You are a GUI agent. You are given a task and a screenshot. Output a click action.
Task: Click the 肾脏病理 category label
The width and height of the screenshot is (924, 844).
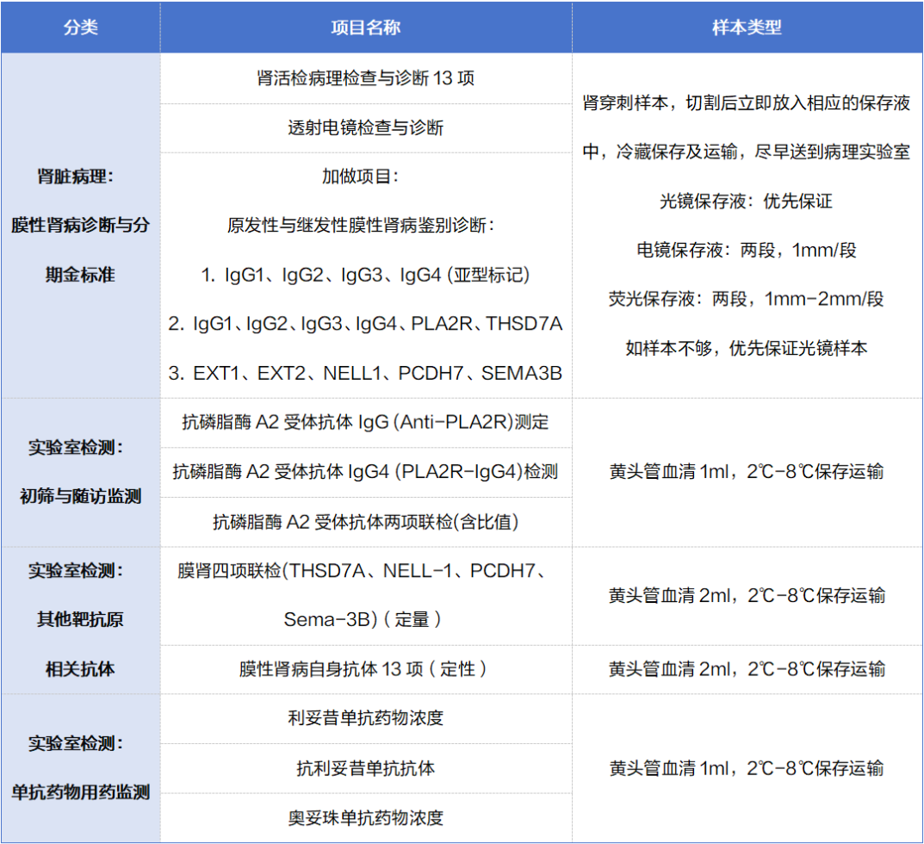point(76,177)
